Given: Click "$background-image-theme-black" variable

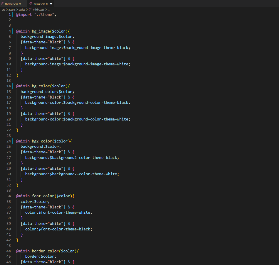Looking at the screenshot, I should (95, 47).
